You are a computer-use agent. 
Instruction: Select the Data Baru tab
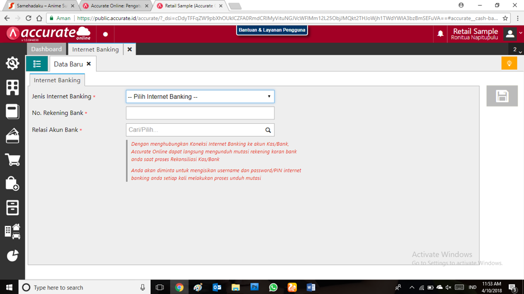68,64
